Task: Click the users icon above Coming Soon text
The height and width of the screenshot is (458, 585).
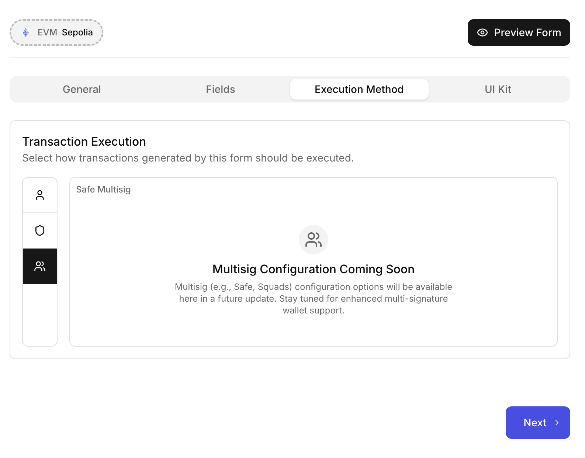Action: pos(313,239)
